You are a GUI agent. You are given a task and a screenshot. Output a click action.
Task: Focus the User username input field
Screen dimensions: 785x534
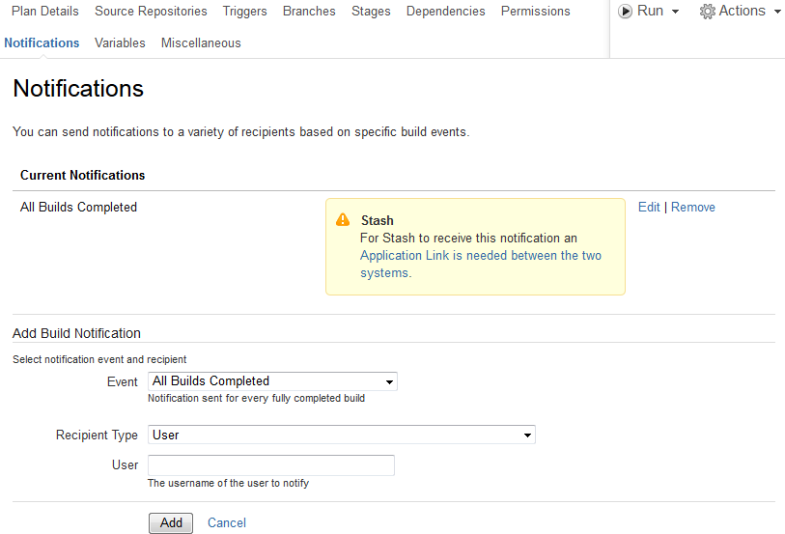pyautogui.click(x=271, y=465)
